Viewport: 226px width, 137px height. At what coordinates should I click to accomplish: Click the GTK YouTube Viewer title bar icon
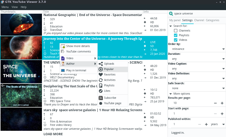pos(2,2)
